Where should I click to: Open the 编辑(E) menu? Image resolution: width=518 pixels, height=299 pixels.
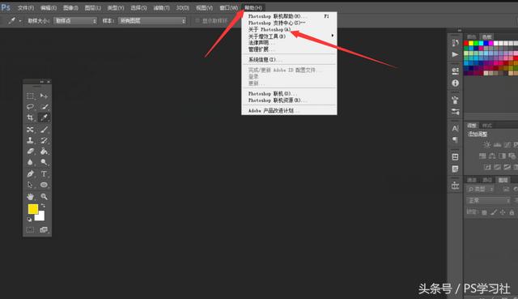coord(49,7)
